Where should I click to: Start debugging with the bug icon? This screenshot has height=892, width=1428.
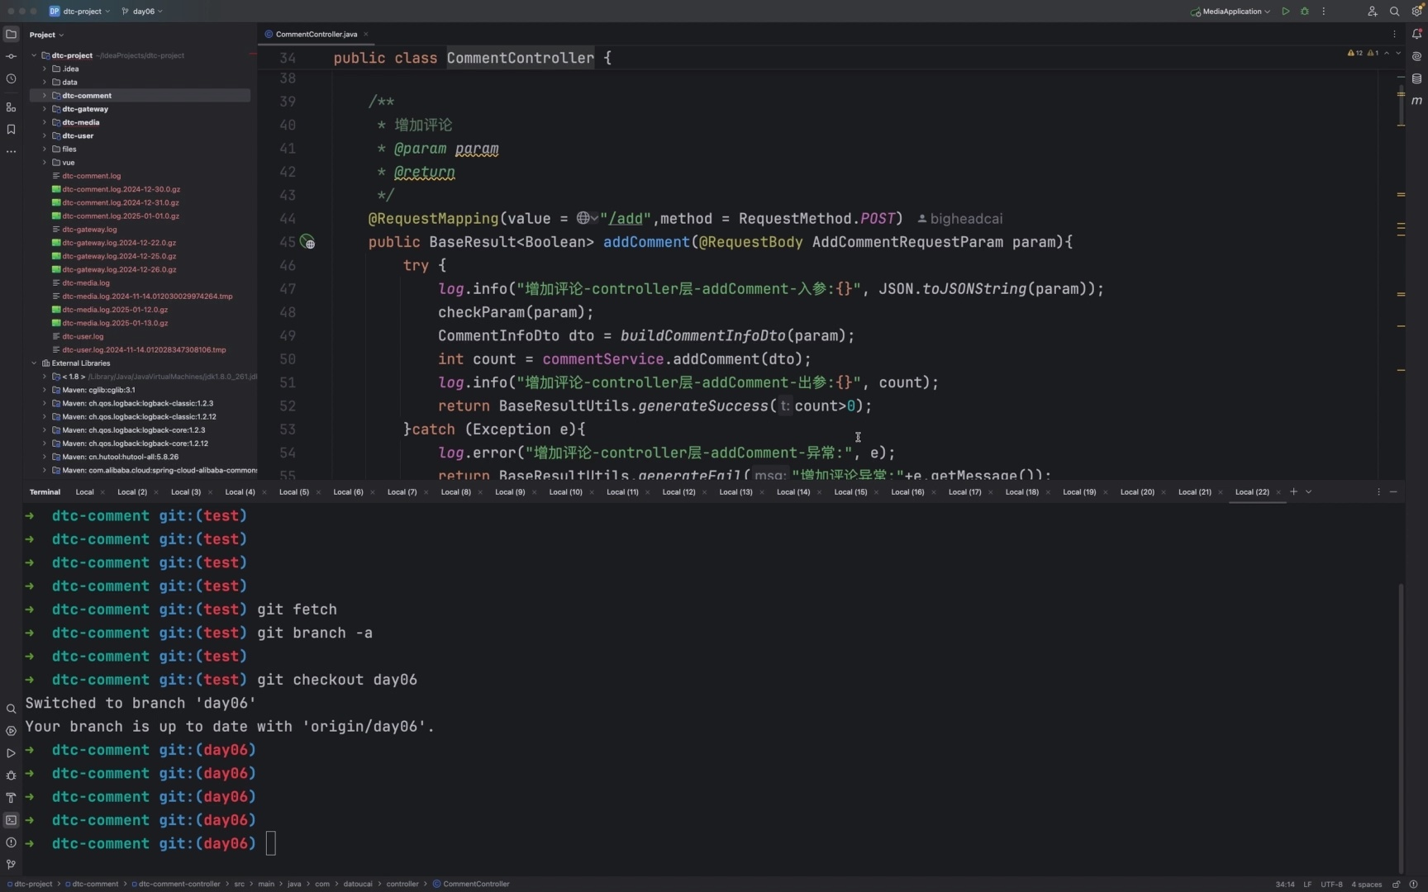[x=1305, y=12]
